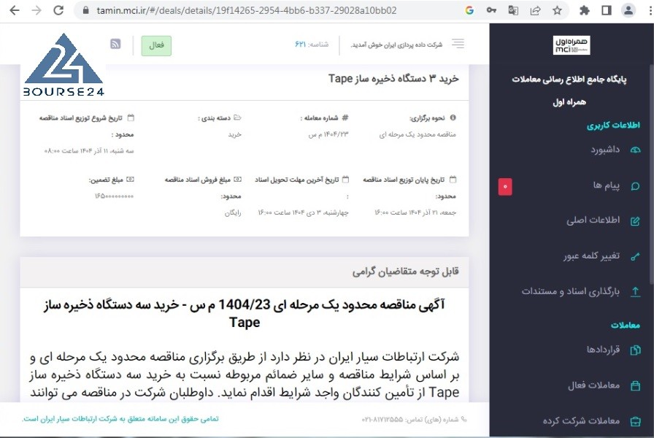Click the Google icon in address bar
654x438 pixels.
click(x=469, y=10)
